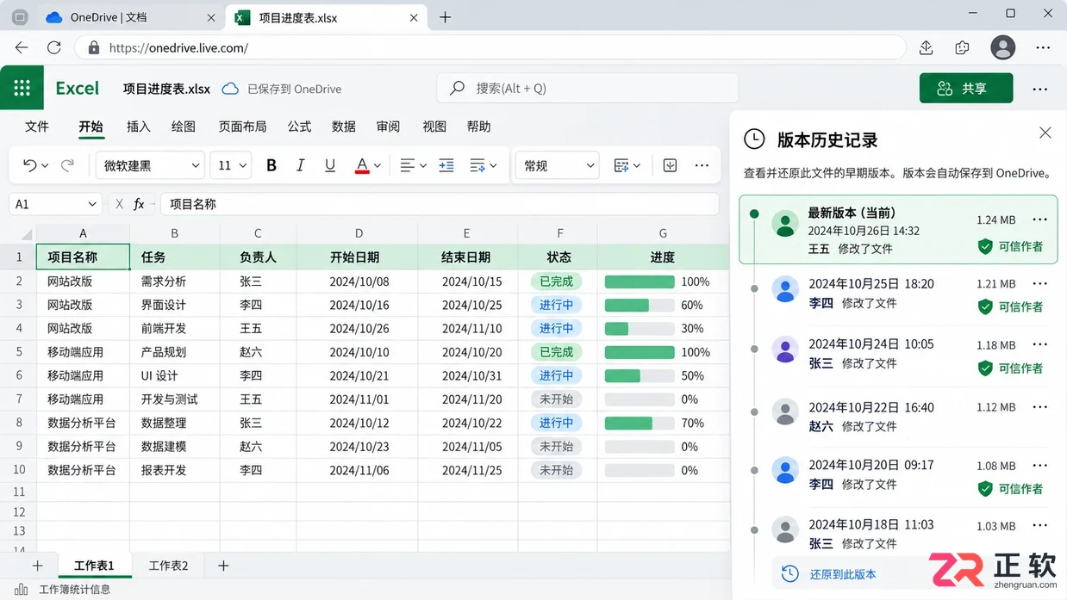This screenshot has height=600, width=1067.
Task: Open options for 10月20日 09:17 version
Action: tap(1040, 465)
